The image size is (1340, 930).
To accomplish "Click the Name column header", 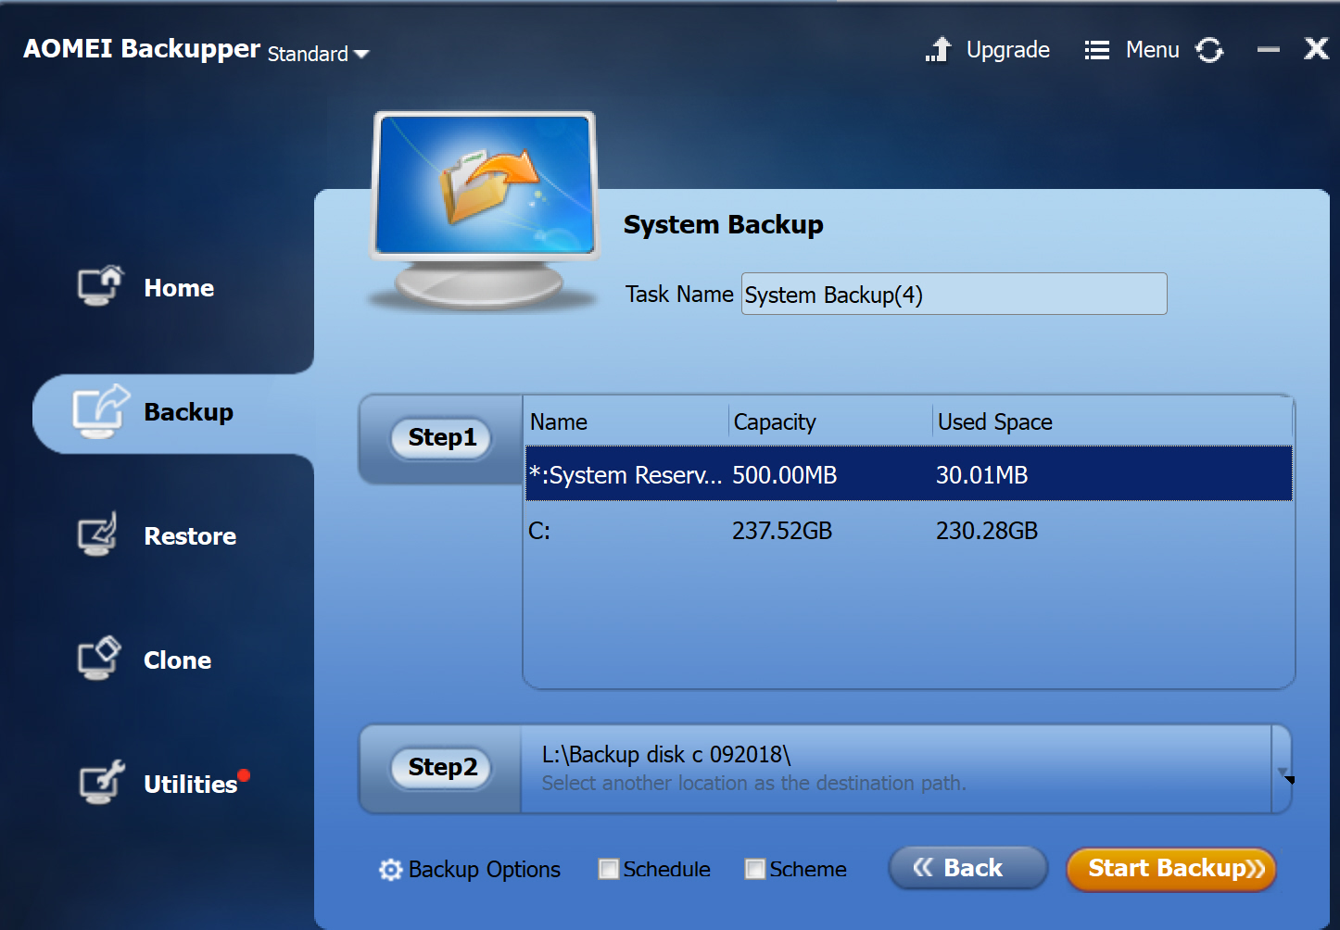I will click(559, 421).
